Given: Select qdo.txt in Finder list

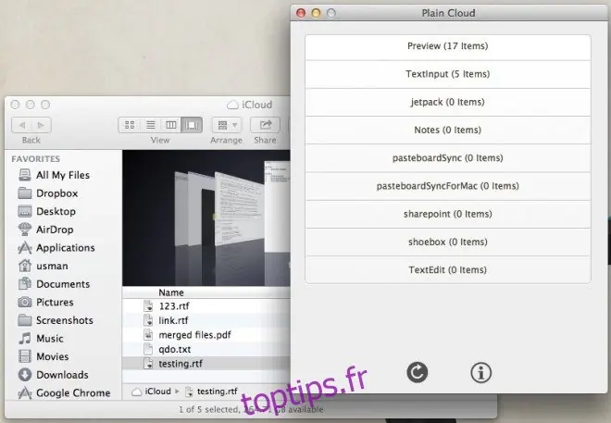Looking at the screenshot, I should click(206, 349).
